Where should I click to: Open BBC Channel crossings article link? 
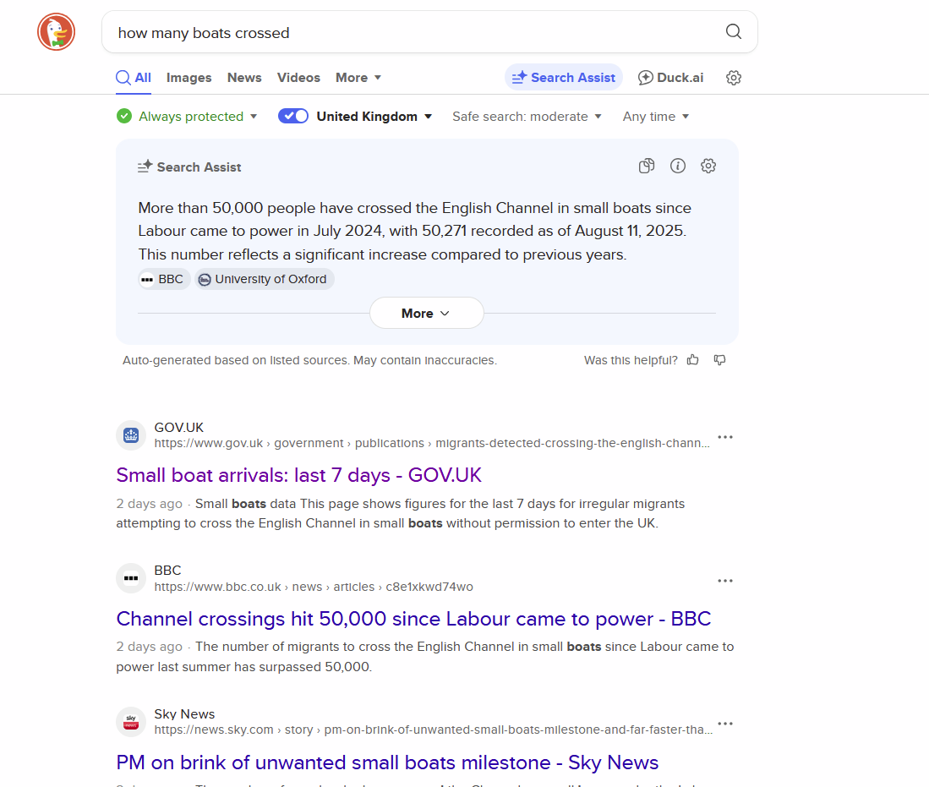pos(413,619)
